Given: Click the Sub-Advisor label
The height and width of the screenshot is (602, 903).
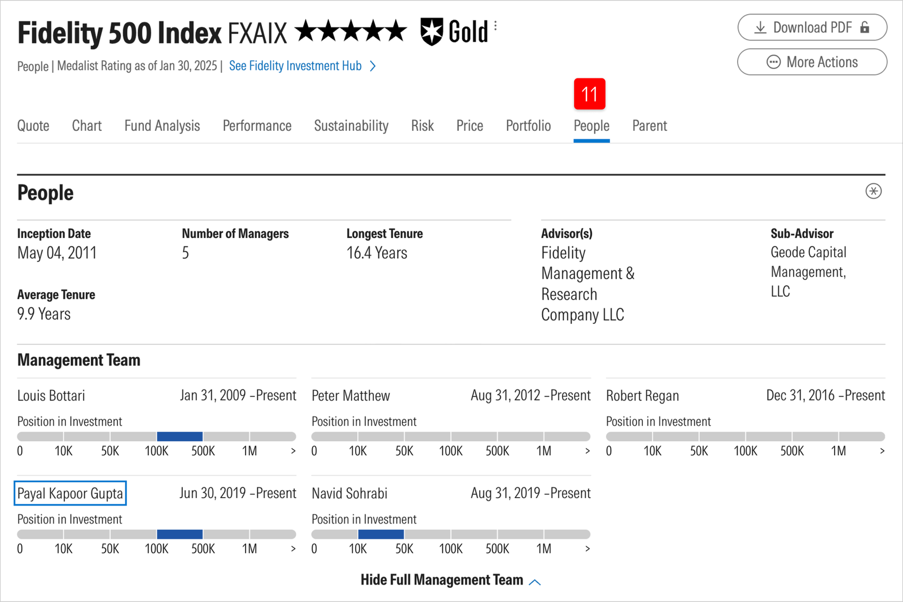Looking at the screenshot, I should pyautogui.click(x=802, y=234).
